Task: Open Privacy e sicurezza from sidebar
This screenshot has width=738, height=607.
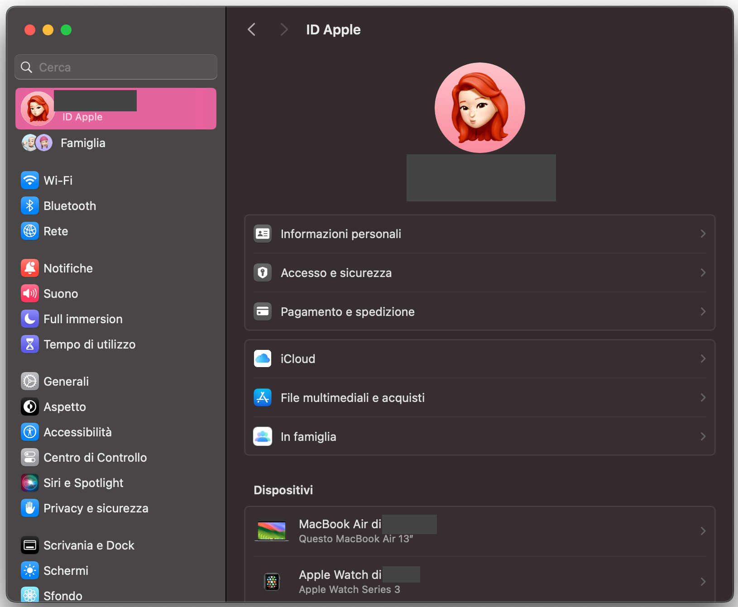Action: (29, 508)
